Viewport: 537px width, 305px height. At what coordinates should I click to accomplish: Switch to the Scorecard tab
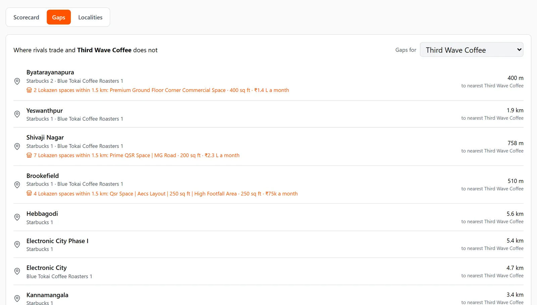(26, 17)
